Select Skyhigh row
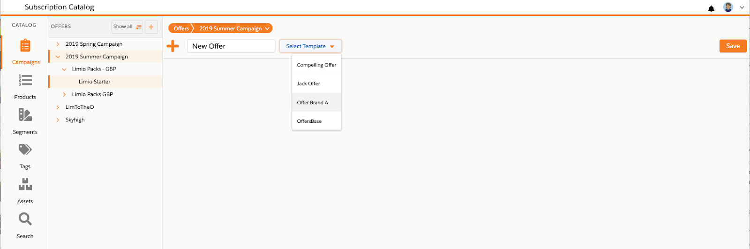The height and width of the screenshot is (249, 750). (x=105, y=120)
